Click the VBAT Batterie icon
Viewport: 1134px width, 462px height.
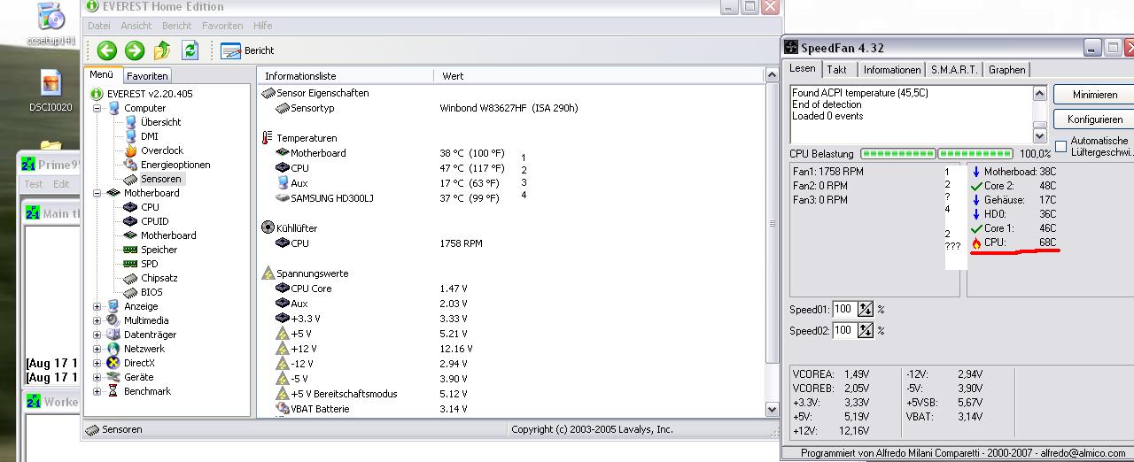pyautogui.click(x=283, y=409)
